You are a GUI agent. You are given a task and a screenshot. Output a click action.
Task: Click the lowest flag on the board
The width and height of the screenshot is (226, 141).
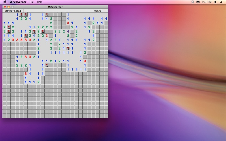(x=47, y=65)
